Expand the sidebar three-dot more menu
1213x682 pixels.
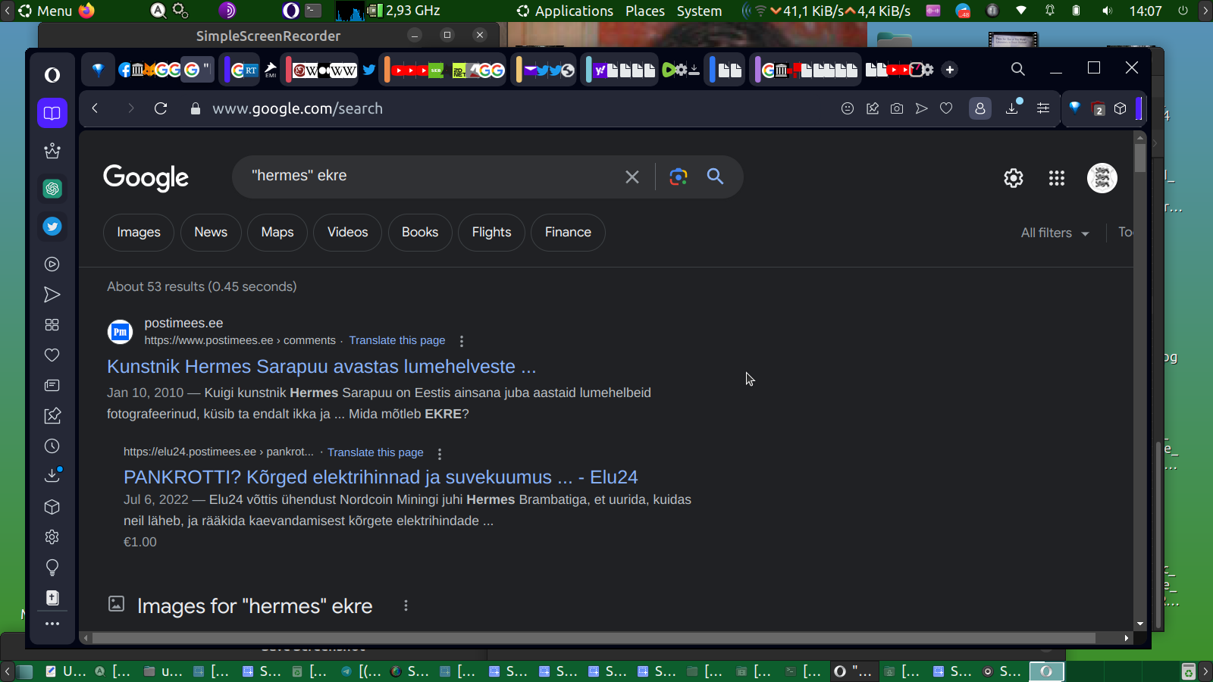[52, 624]
